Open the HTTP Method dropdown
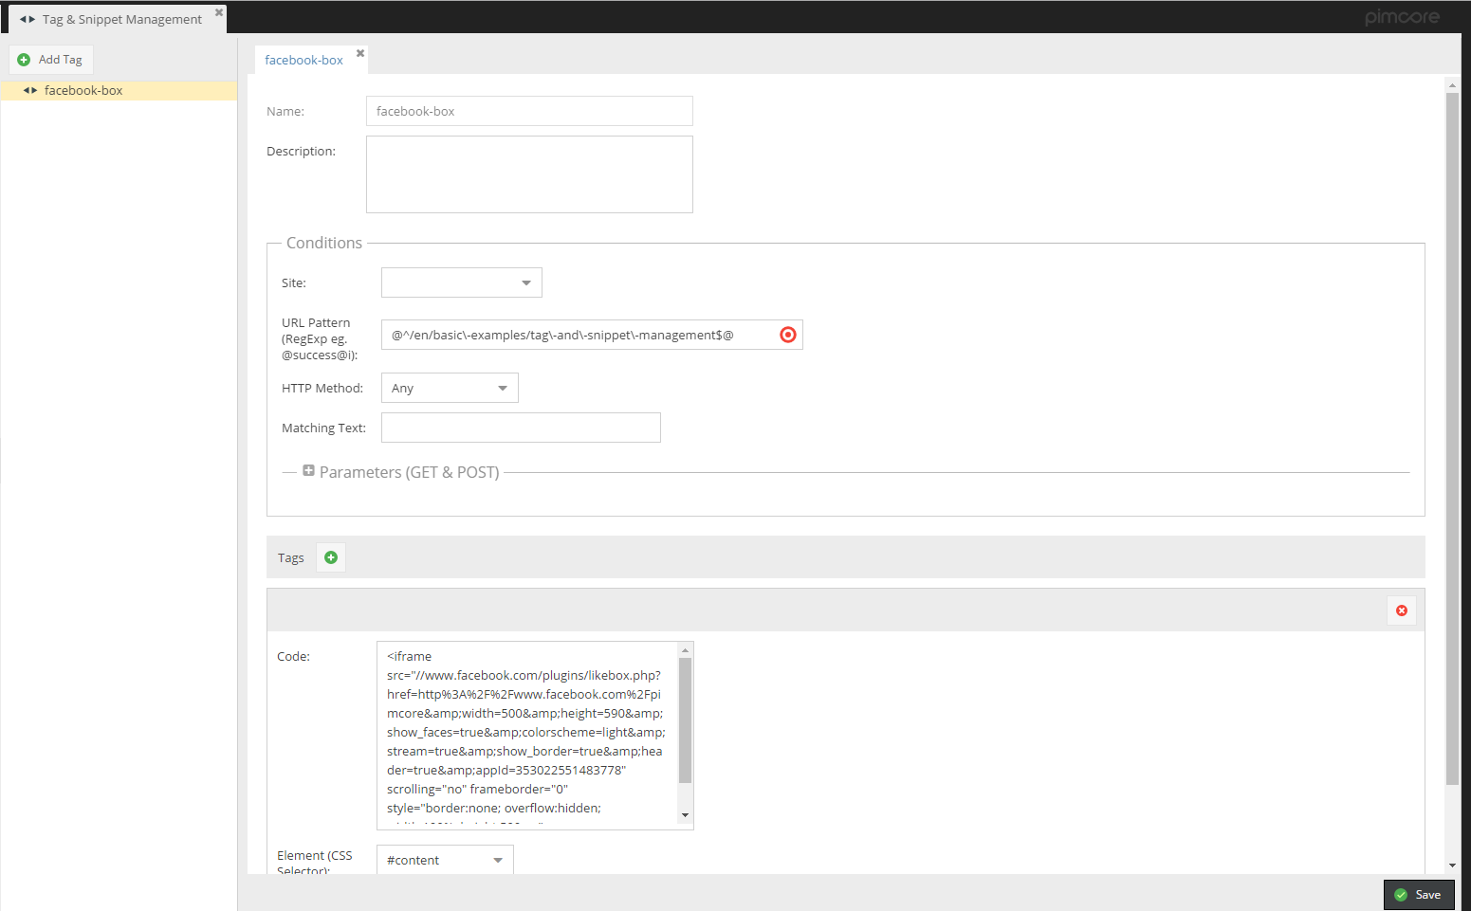 pos(503,388)
